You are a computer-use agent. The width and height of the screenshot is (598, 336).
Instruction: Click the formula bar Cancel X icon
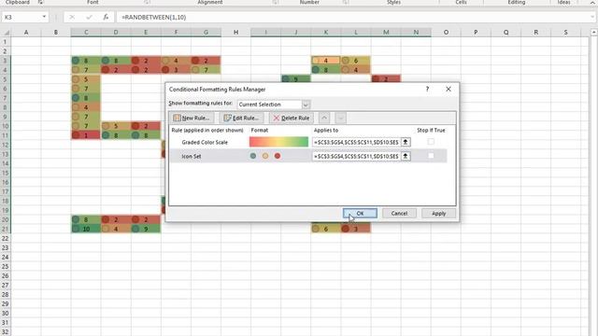[x=72, y=17]
